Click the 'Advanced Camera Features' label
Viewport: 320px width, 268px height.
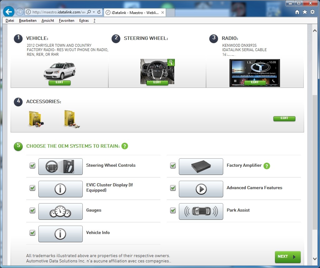pos(254,188)
